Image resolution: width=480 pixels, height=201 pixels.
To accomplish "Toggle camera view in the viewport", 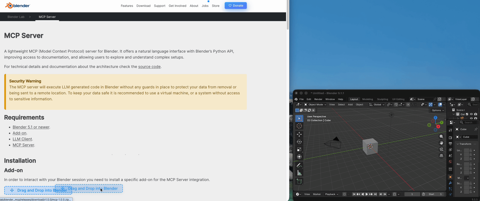I will [x=441, y=149].
